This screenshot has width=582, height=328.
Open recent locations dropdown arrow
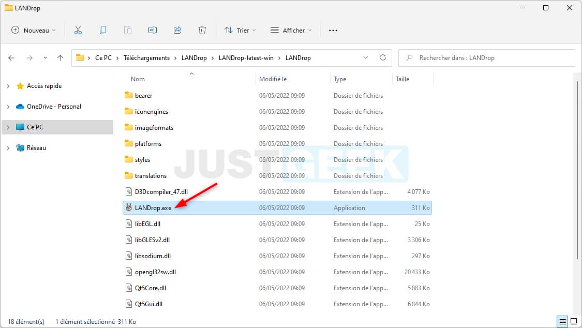pyautogui.click(x=45, y=58)
